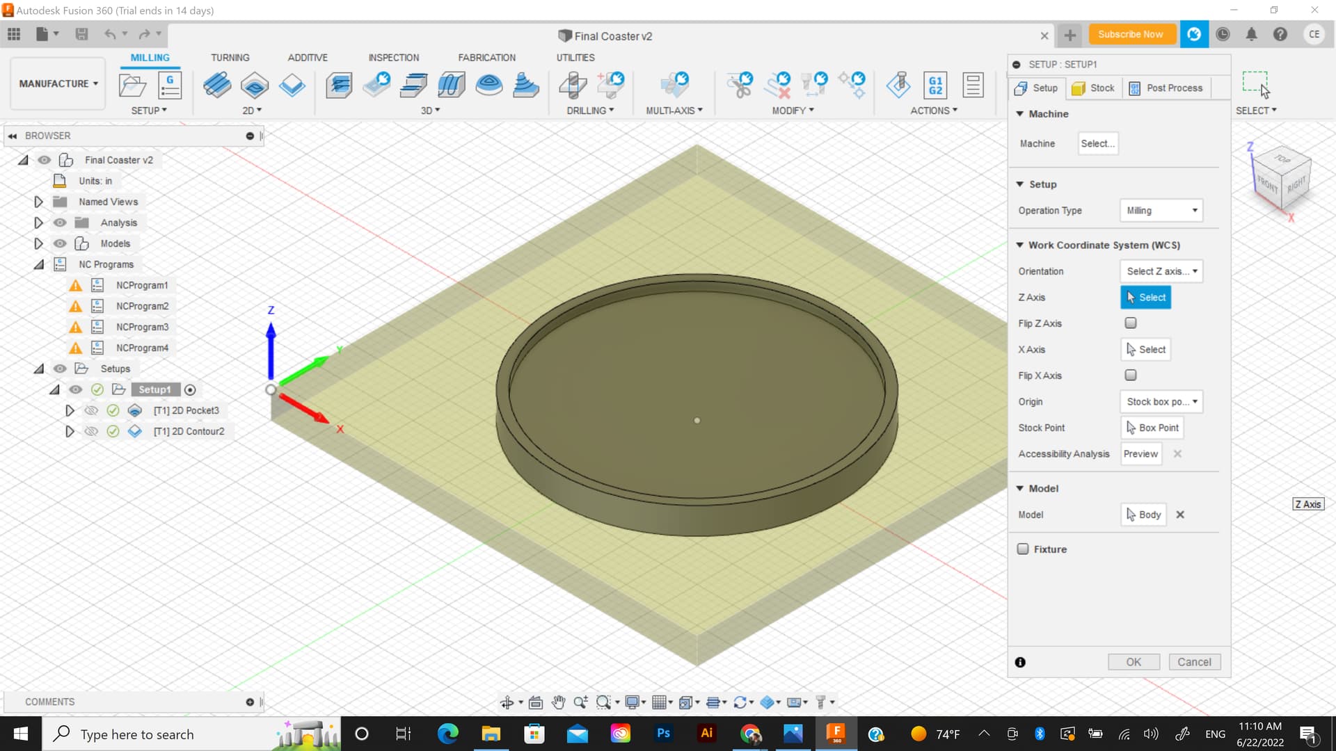Screen dimensions: 1336x751
Task: Open the Simulate action icon
Action: 898,86
